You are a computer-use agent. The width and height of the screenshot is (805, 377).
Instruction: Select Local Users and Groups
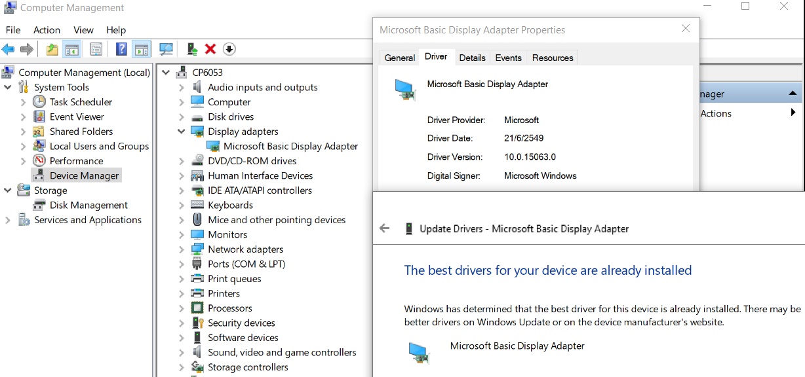coord(99,146)
